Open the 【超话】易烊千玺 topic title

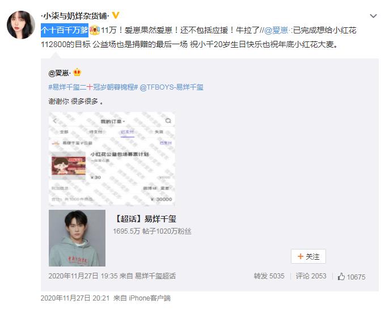(x=145, y=219)
